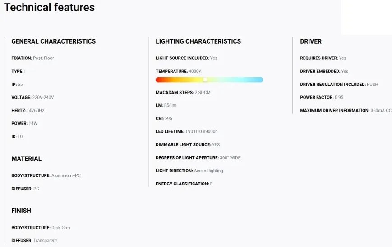Click the Temperature 4000K label
Image resolution: width=392 pixels, height=247 pixels.
(178, 71)
